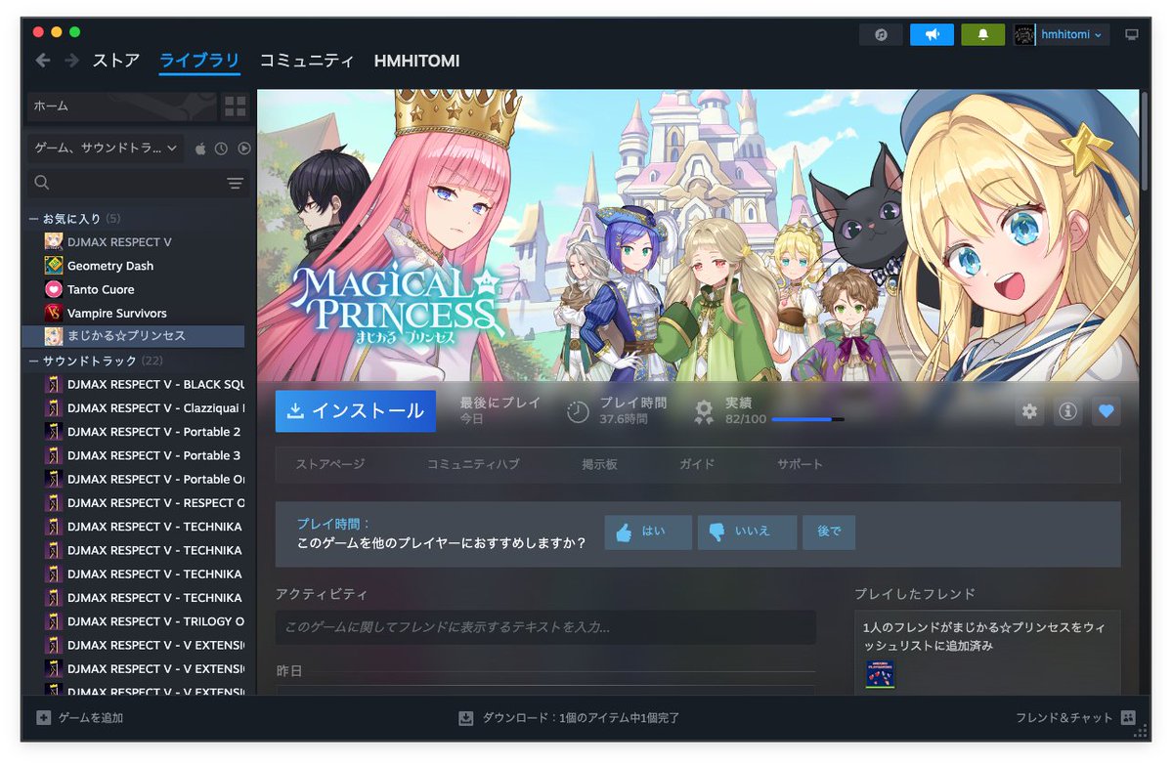Viewport: 1172px width, 766px height.
Task: Click the plus icon next to ゲームを追加
Action: pyautogui.click(x=43, y=717)
